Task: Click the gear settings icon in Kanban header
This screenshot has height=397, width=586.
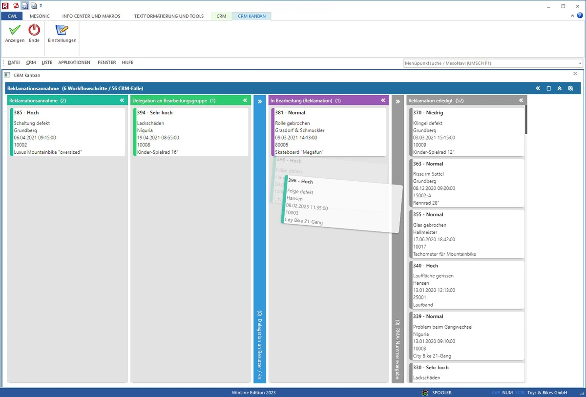Action: click(x=570, y=88)
